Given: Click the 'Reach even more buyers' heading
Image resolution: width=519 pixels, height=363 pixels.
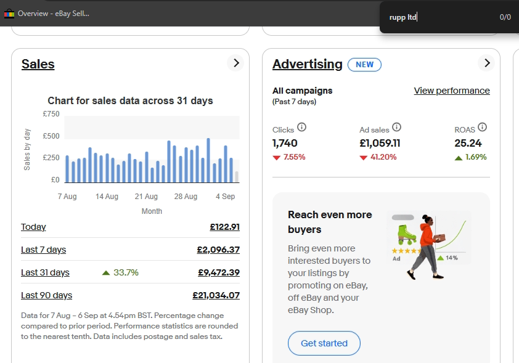Looking at the screenshot, I should [x=330, y=222].
